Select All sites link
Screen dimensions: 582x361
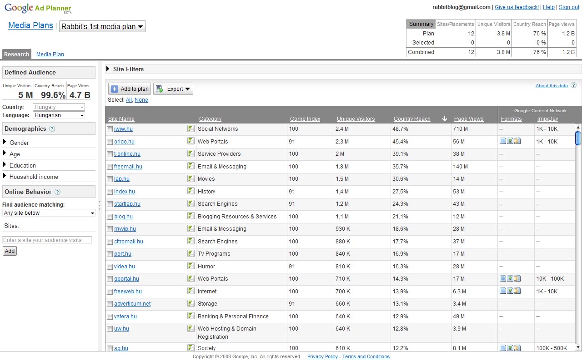pyautogui.click(x=129, y=100)
